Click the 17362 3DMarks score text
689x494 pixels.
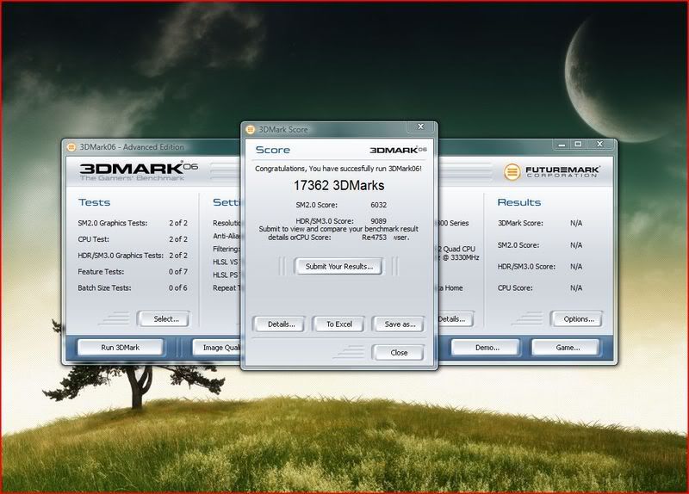tap(338, 185)
